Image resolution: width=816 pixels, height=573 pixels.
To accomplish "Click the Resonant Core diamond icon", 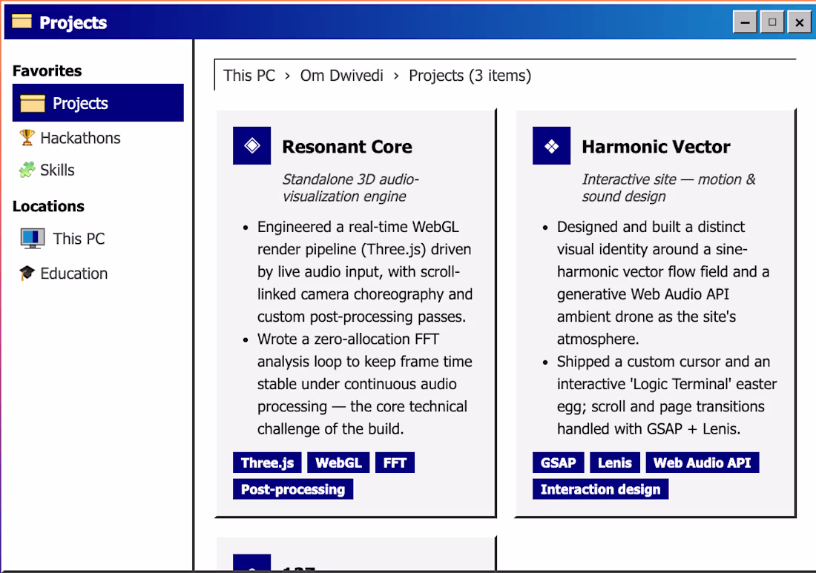I will click(x=252, y=145).
